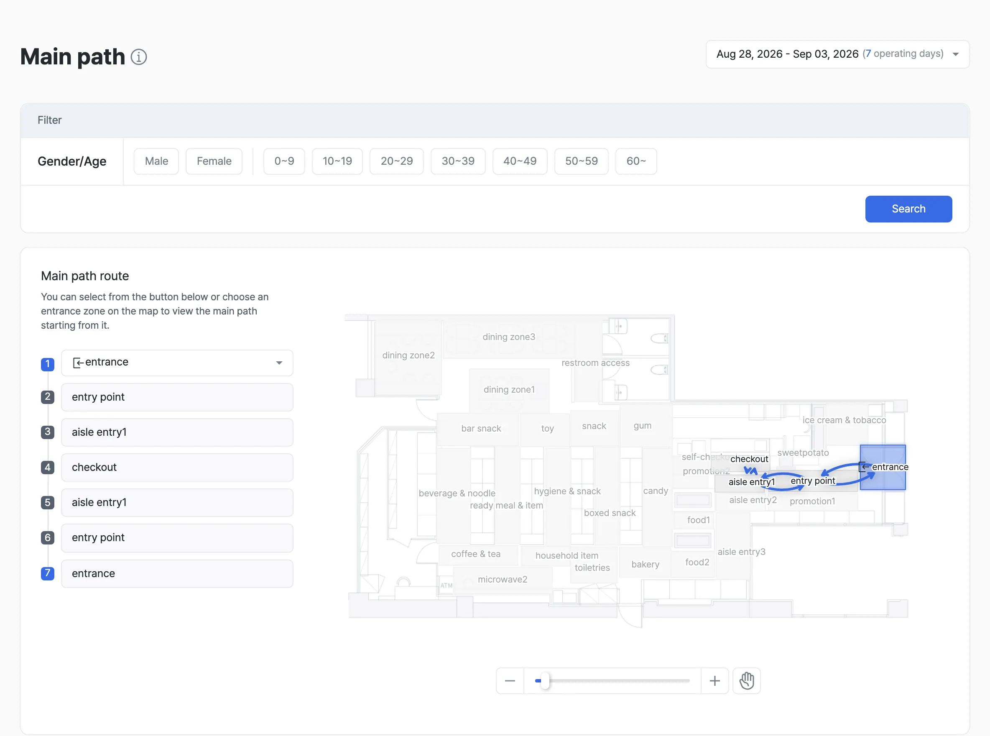Select step 2 entry point row
This screenshot has height=736, width=990.
(177, 397)
